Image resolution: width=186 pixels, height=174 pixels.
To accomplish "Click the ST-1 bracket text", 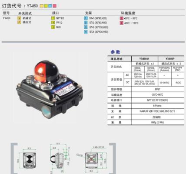I will click(98, 18).
